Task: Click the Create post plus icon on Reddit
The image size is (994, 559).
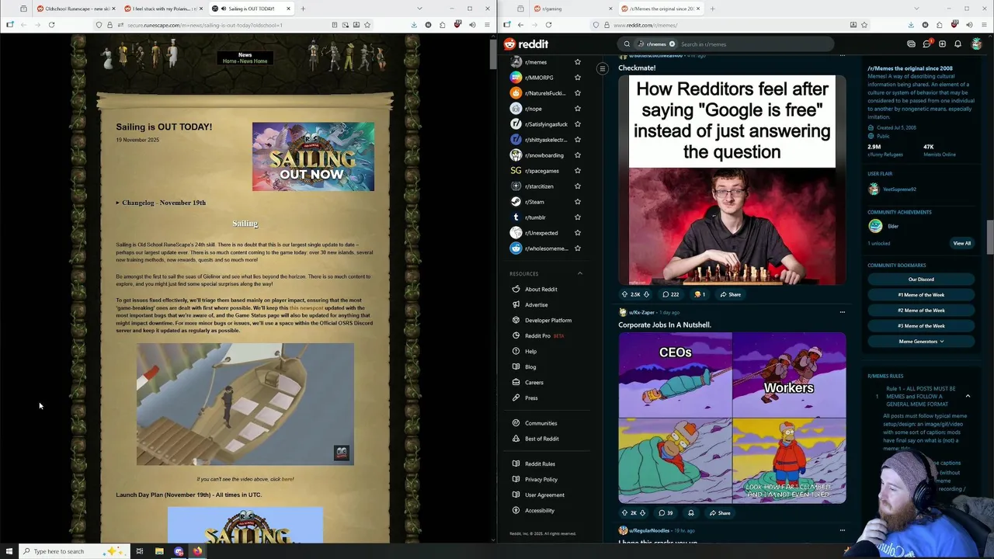Action: click(x=942, y=44)
